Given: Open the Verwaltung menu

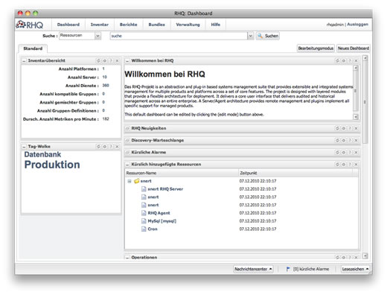Looking at the screenshot, I should pos(188,25).
